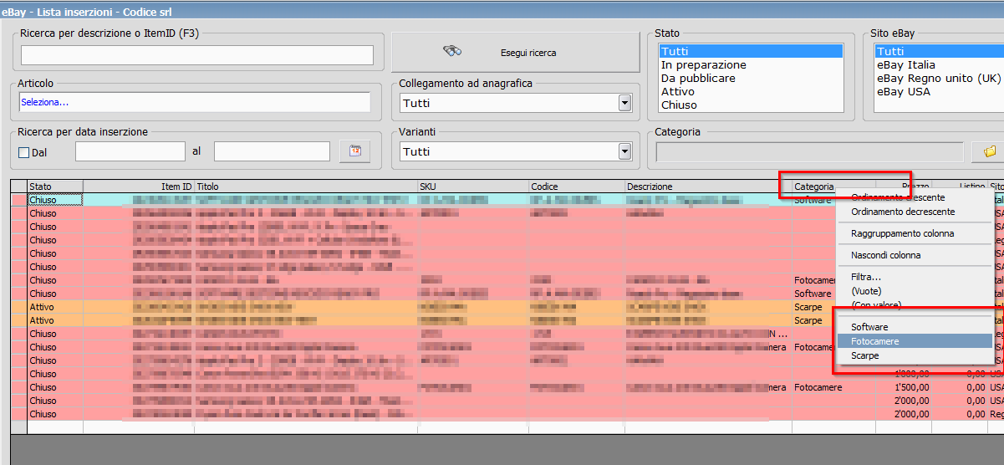Expand Collegamento ad anagrafica dropdown

pyautogui.click(x=624, y=103)
